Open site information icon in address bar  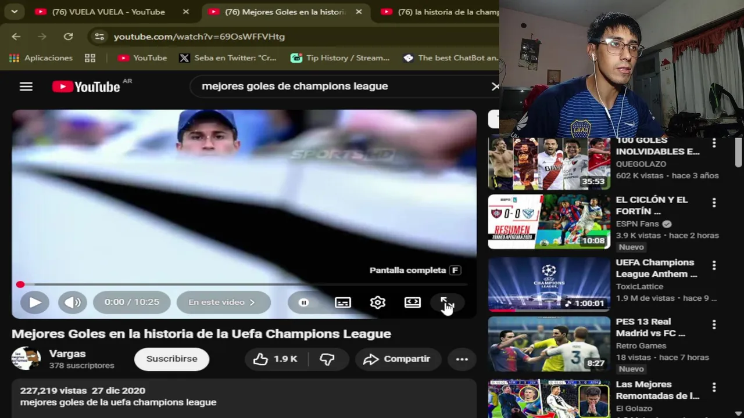tap(99, 37)
